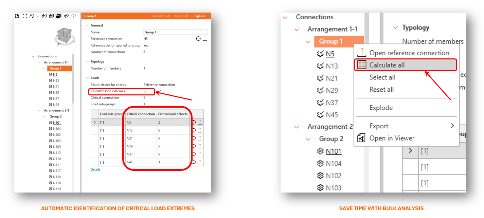Screen dimensions: 484x218
Task: Select Explode in the context menu
Action: 381,108
